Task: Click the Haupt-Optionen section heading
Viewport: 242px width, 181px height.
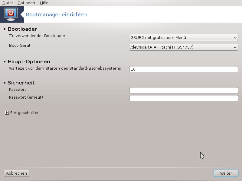Action: click(29, 62)
